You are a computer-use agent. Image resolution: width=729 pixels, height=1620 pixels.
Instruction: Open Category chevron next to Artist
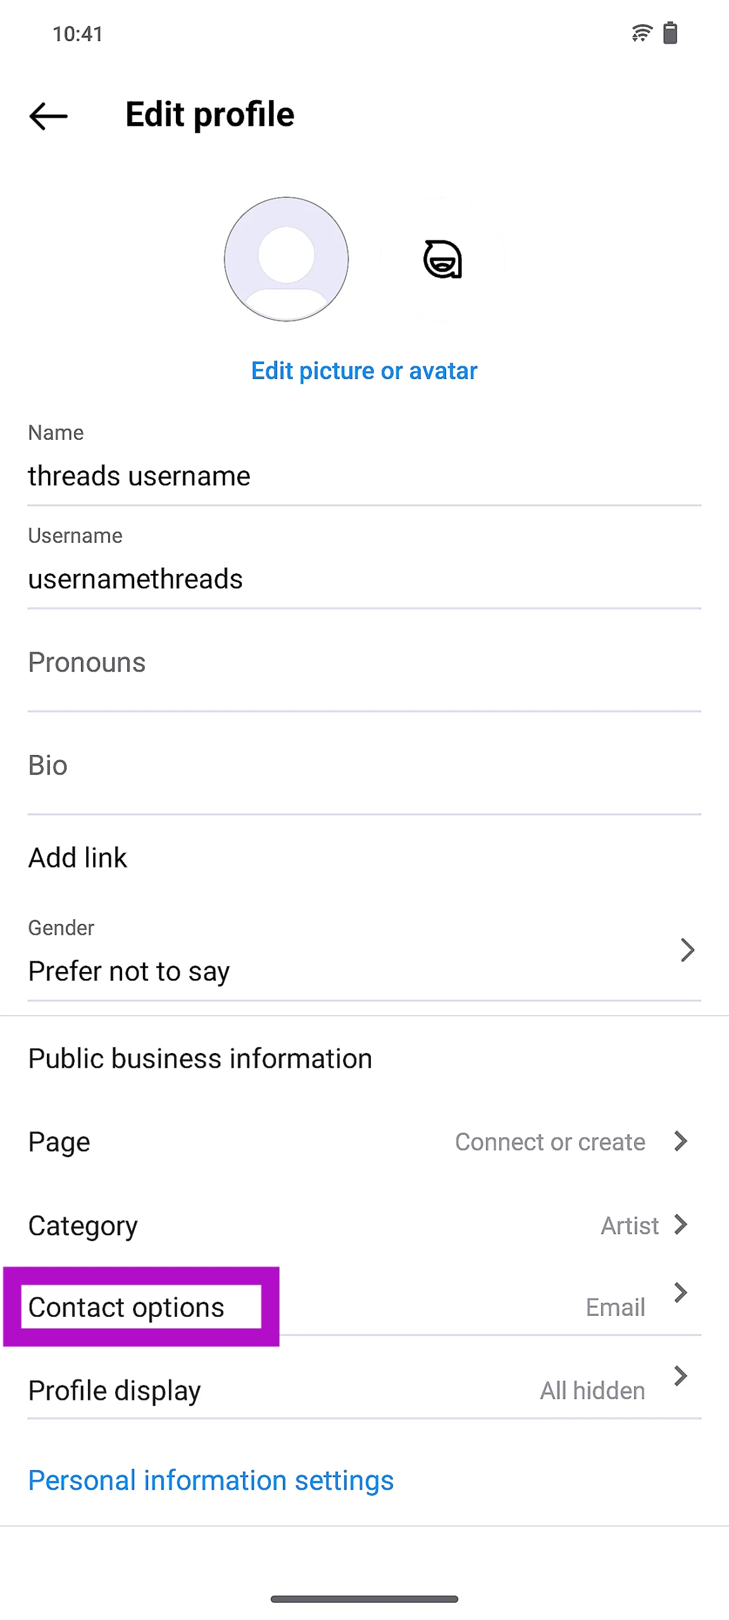tap(681, 1224)
